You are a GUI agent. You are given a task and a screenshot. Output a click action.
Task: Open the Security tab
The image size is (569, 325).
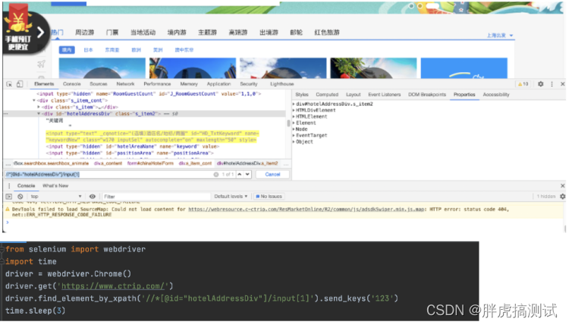(x=249, y=84)
